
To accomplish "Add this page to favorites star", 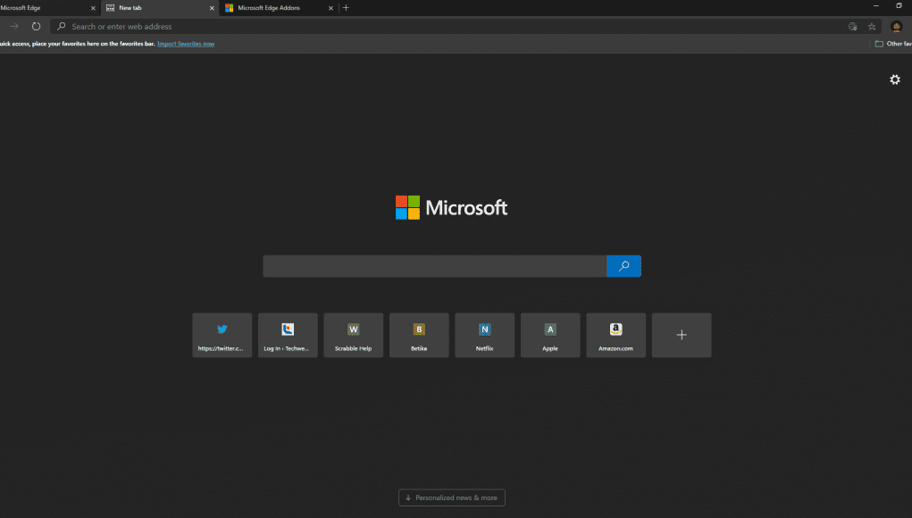I will 871,26.
